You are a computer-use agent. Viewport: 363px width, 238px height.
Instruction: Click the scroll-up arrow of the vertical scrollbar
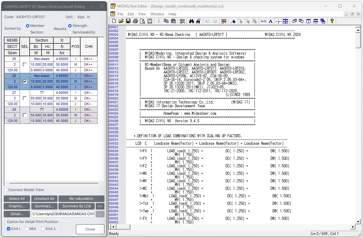click(358, 30)
